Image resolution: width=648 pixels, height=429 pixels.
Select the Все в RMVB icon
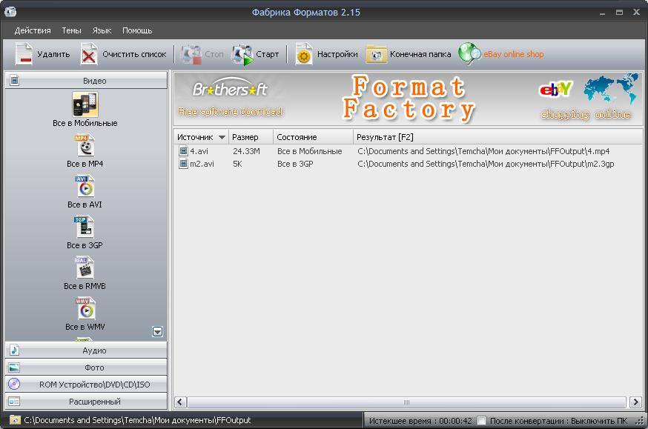85,267
